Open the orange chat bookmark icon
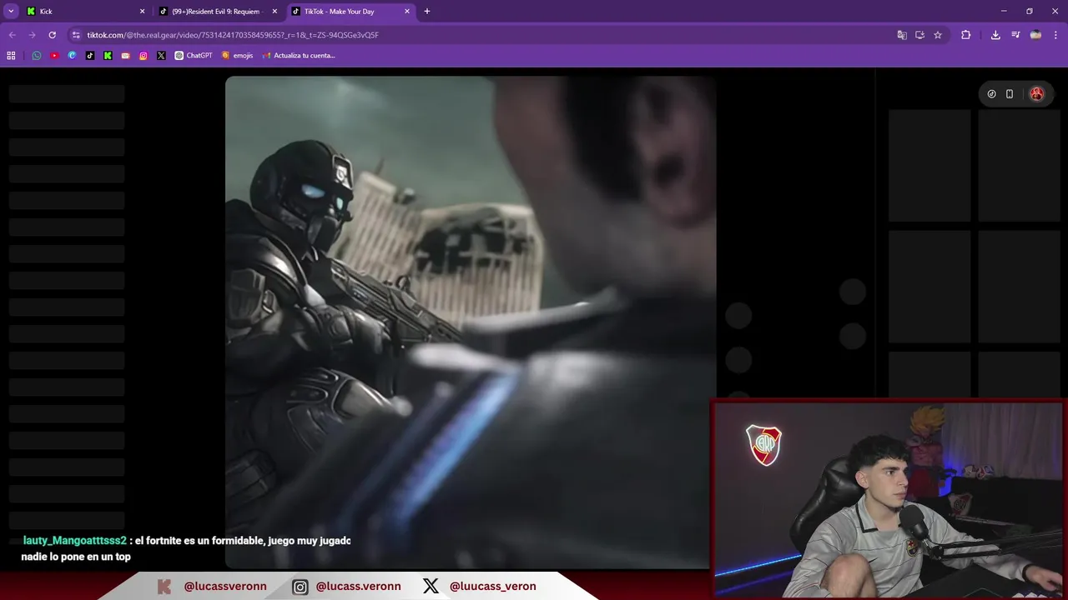 125,56
